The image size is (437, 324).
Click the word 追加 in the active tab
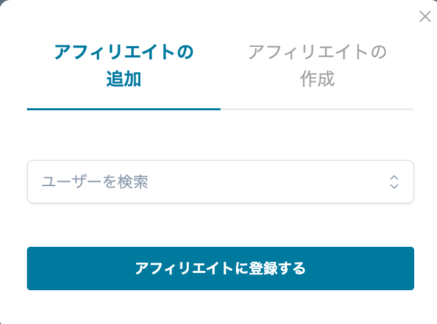[x=124, y=79]
